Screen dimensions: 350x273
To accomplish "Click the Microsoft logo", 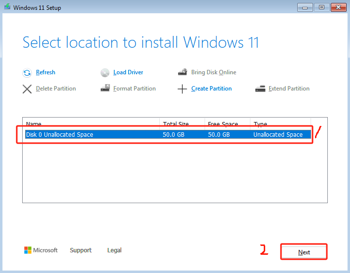I will tap(41, 250).
